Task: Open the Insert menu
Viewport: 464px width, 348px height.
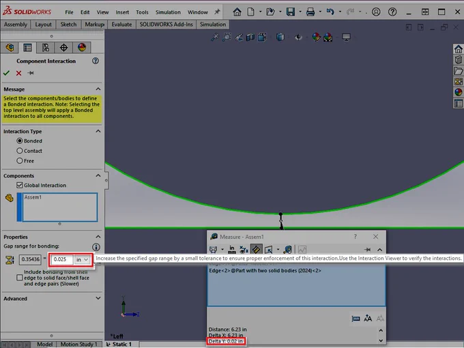Action: pyautogui.click(x=122, y=12)
